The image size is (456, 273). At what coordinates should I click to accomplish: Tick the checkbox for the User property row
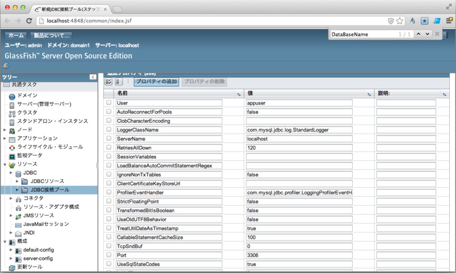(109, 103)
